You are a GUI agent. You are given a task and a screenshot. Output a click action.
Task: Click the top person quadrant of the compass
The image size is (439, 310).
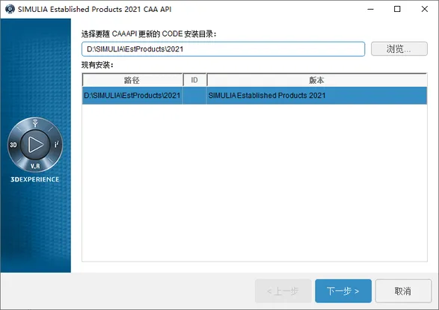(x=35, y=123)
